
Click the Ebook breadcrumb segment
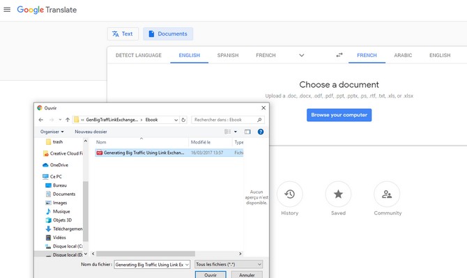click(151, 120)
